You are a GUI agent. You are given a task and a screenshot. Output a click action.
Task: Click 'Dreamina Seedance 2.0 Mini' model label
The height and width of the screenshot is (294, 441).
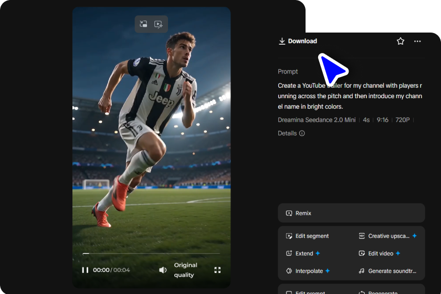(x=317, y=120)
